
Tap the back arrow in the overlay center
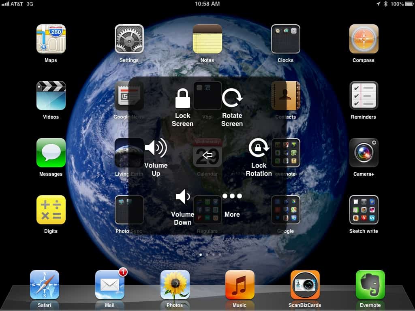207,155
